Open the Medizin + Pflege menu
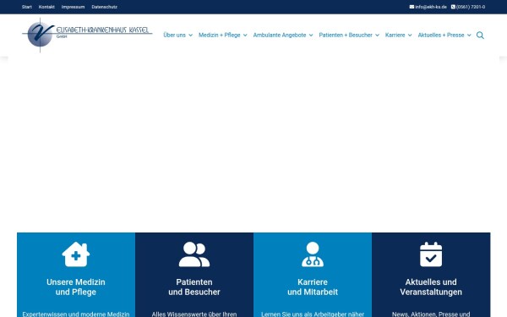Image resolution: width=507 pixels, height=317 pixels. (x=219, y=35)
